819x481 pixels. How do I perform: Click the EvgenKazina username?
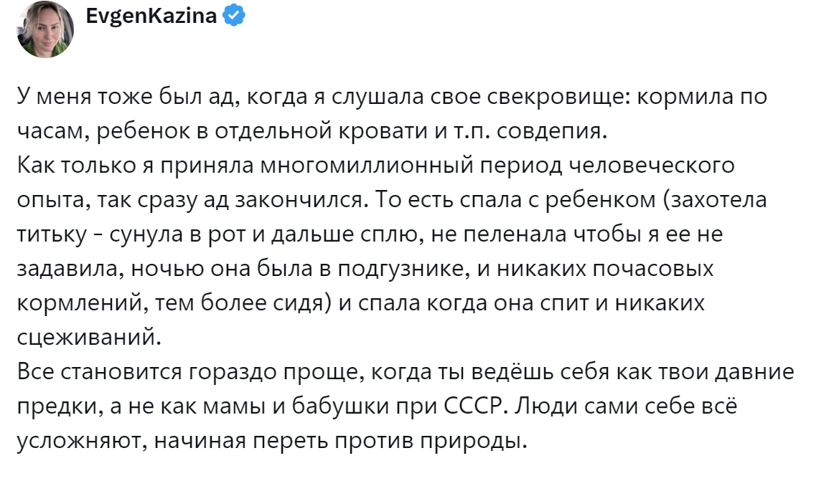click(x=151, y=16)
